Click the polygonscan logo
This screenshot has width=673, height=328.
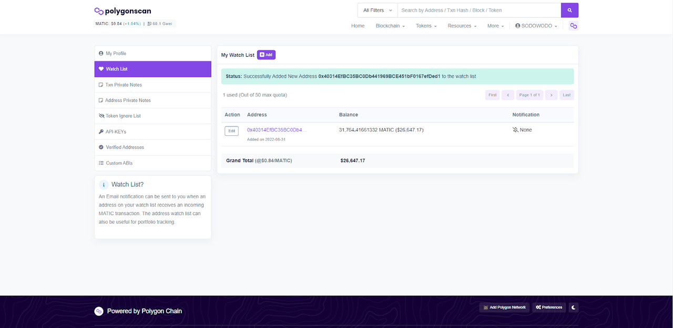[122, 10]
